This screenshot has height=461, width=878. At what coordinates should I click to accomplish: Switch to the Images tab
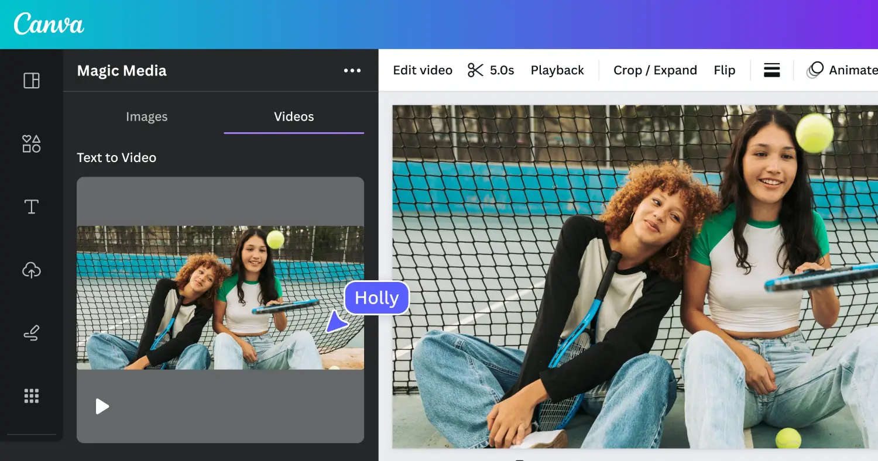click(x=146, y=116)
